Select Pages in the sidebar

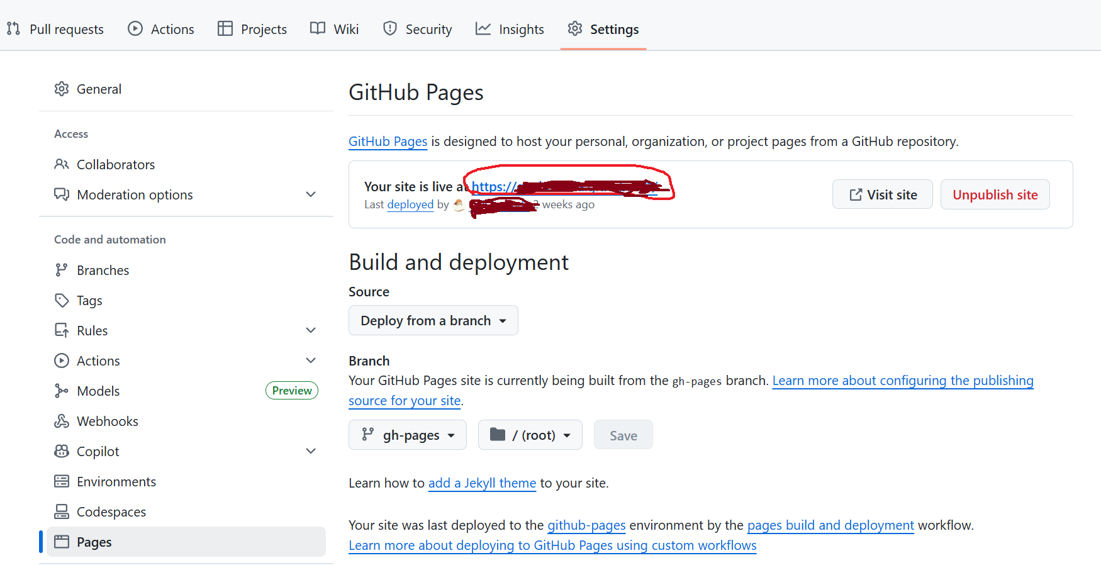(x=186, y=542)
